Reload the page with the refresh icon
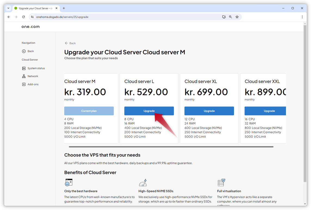This screenshot has width=311, height=210. pos(23,17)
